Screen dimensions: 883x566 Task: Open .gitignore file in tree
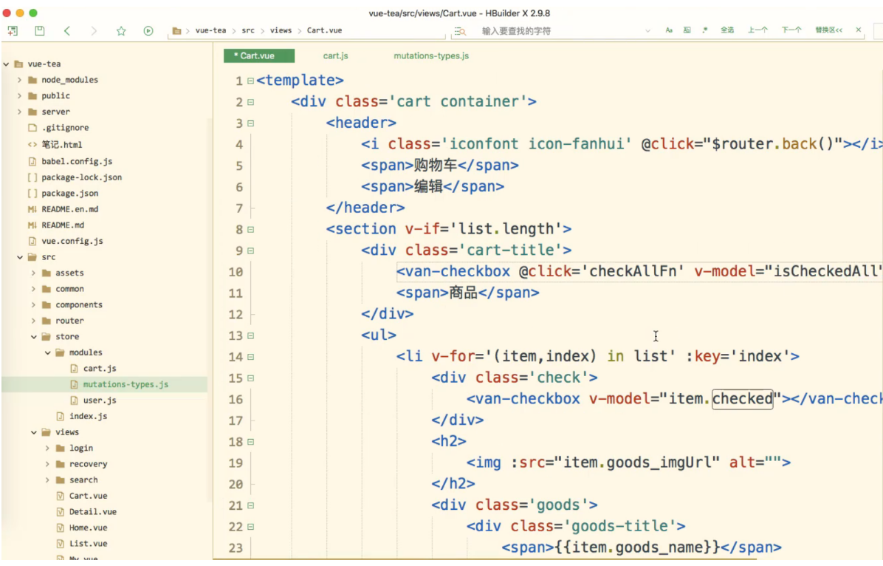click(x=65, y=128)
